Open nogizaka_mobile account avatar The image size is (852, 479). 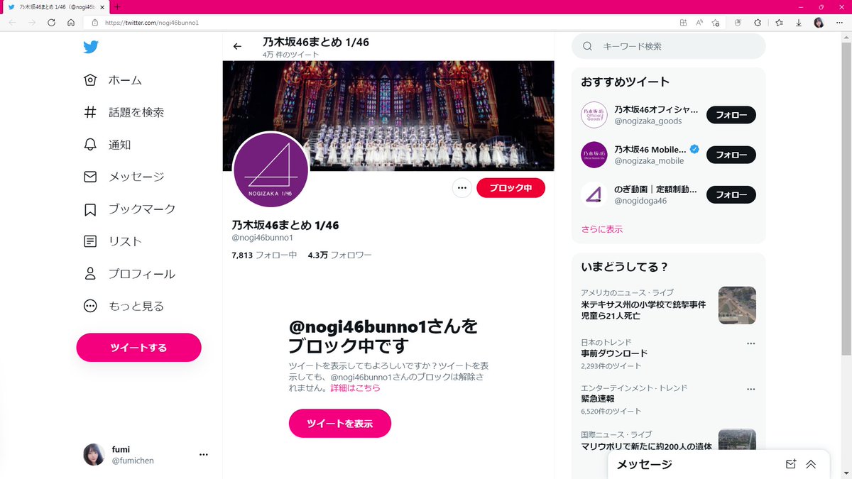[x=594, y=155]
